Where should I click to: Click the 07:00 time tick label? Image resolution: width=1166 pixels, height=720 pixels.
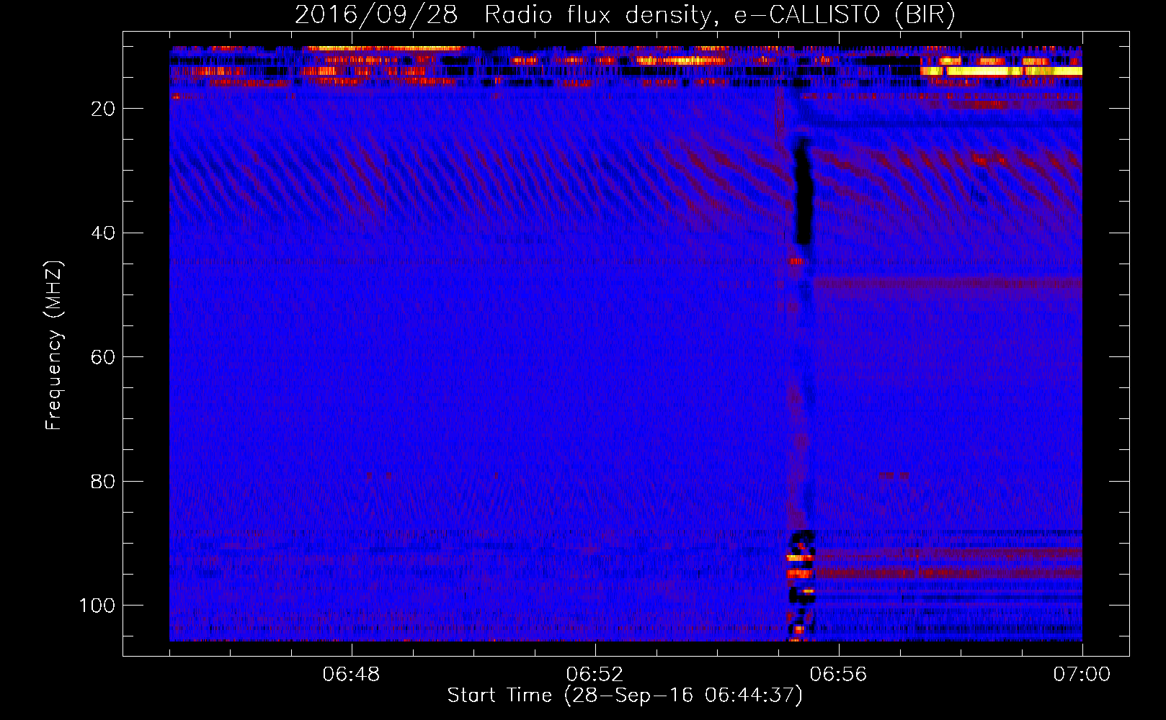[1082, 675]
